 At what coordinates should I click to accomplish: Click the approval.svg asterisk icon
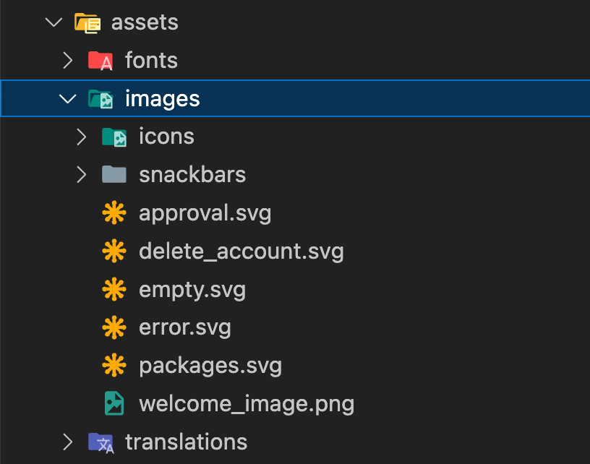tap(114, 212)
